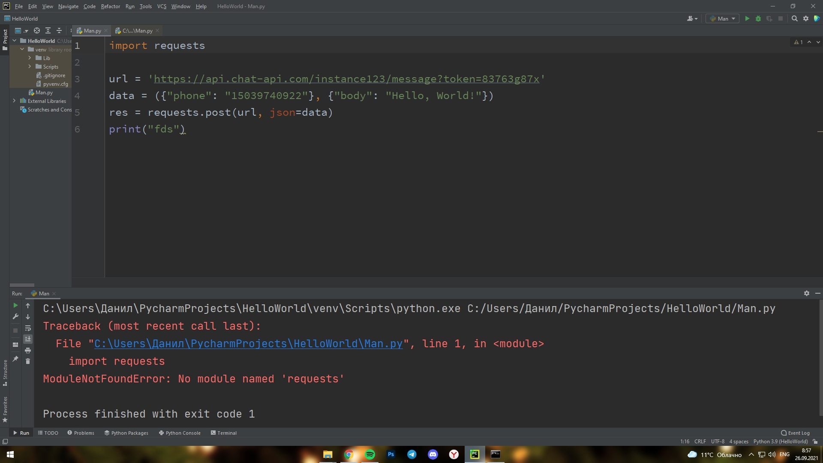Open the Python Console tab

[180, 433]
